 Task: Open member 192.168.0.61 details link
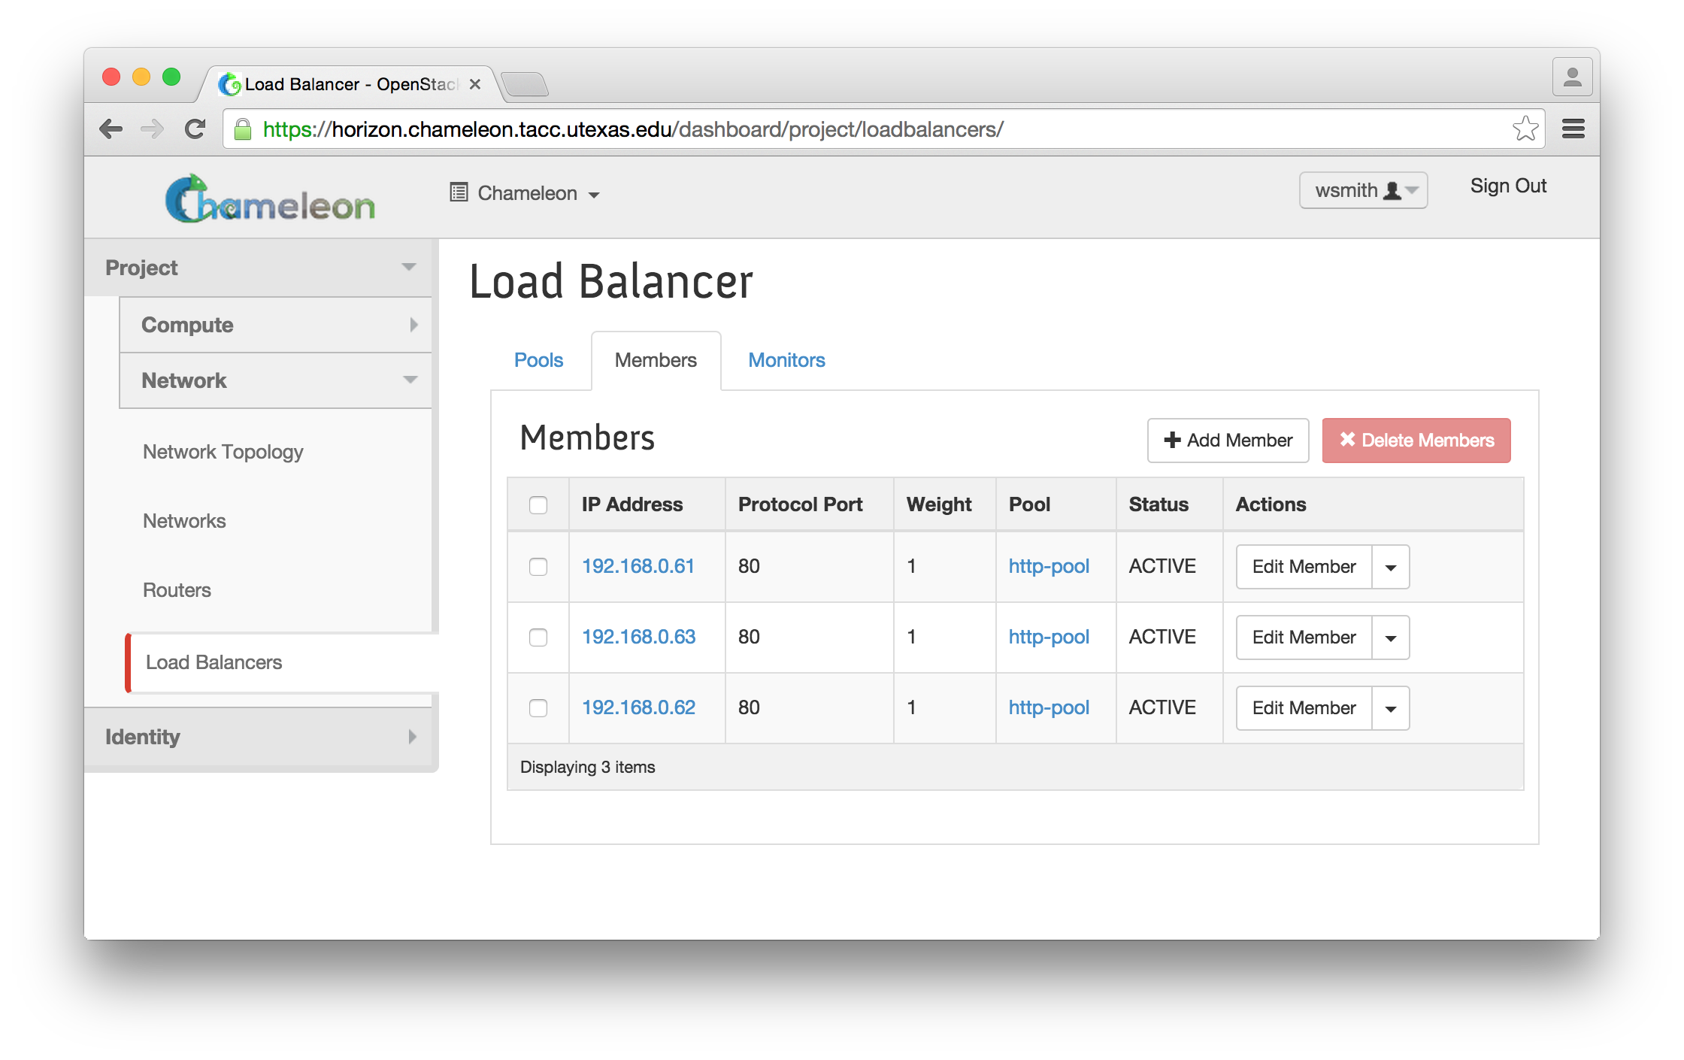(x=638, y=566)
